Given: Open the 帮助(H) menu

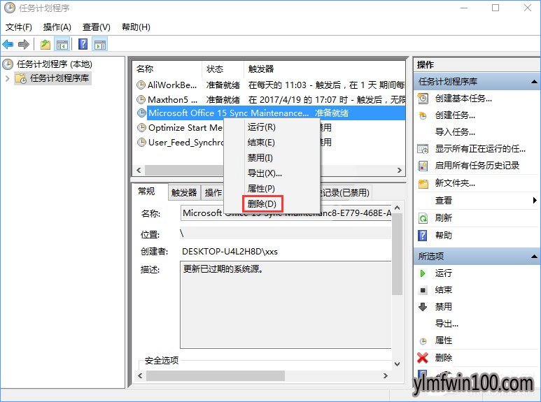Looking at the screenshot, I should 136,27.
